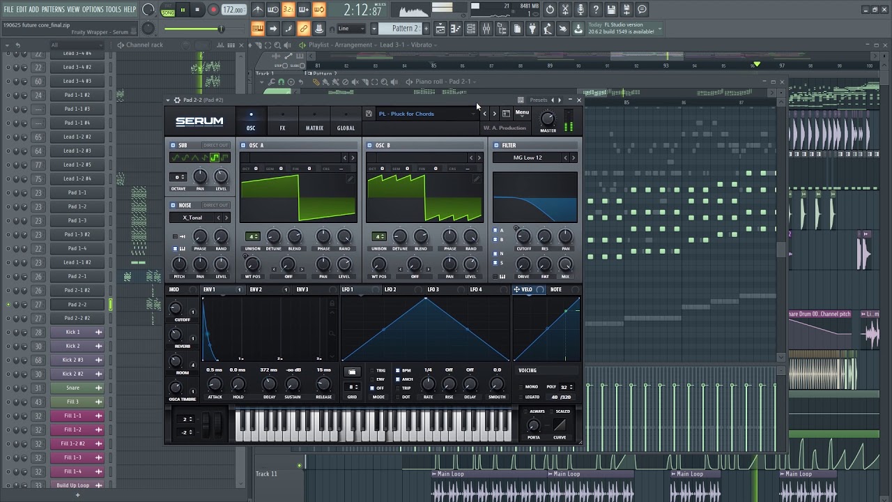Open the FL Studio update news dropdown arrow

[660, 29]
